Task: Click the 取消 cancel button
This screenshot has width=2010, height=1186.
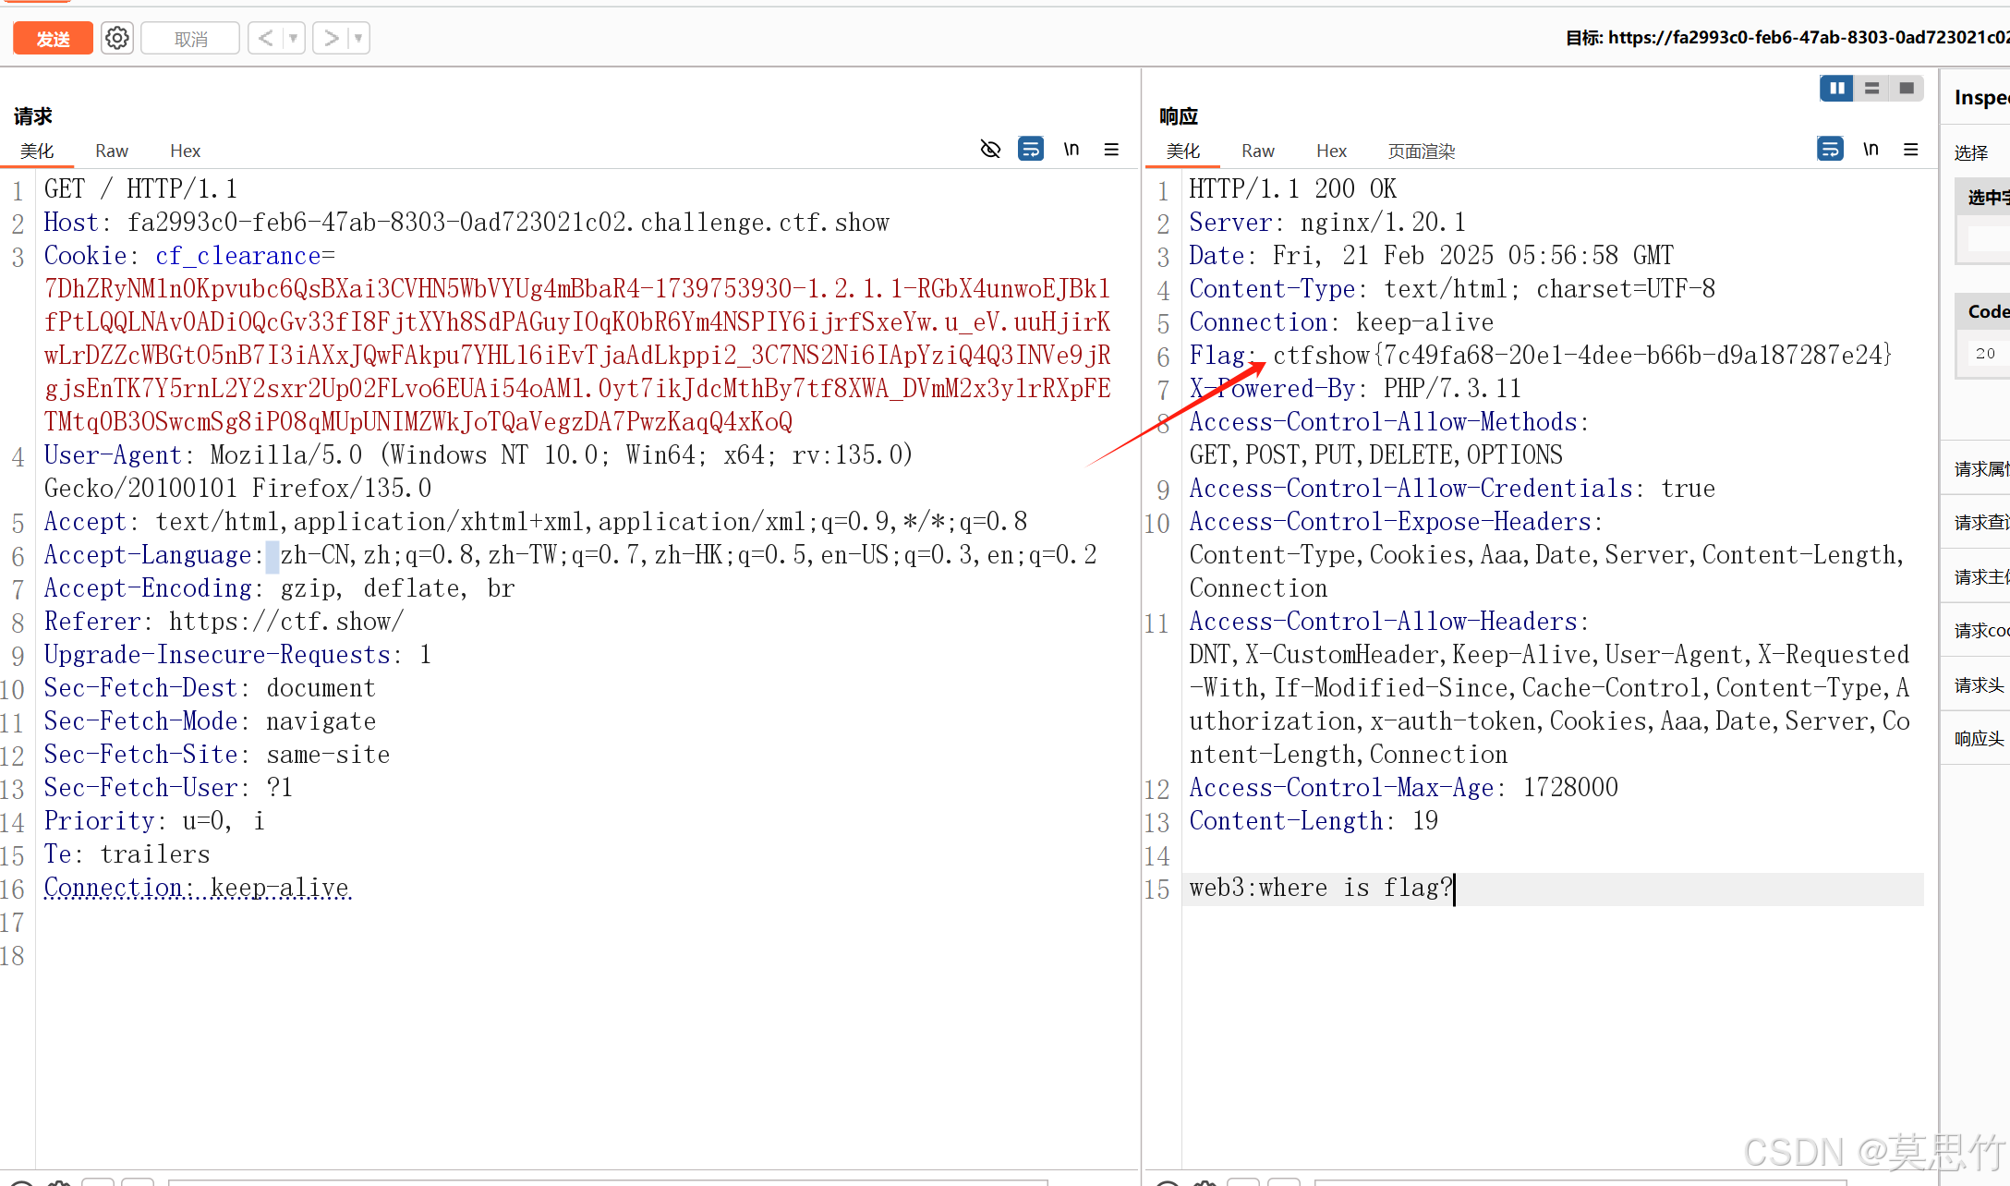Action: click(190, 38)
